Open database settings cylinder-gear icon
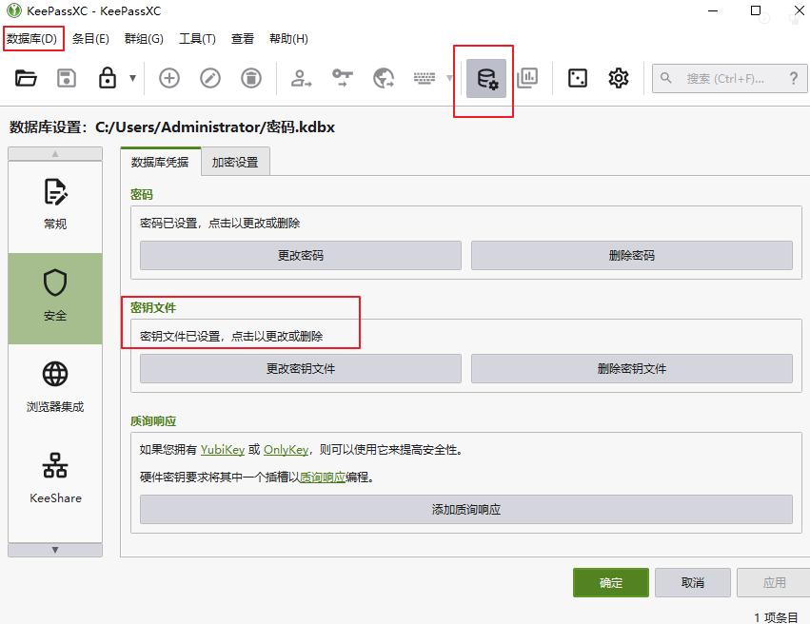This screenshot has height=624, width=810. 486,78
